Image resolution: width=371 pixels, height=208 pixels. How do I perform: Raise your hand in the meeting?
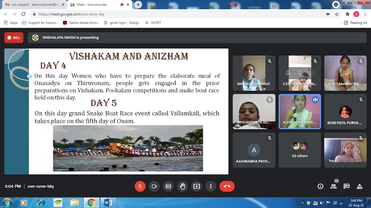(183, 186)
